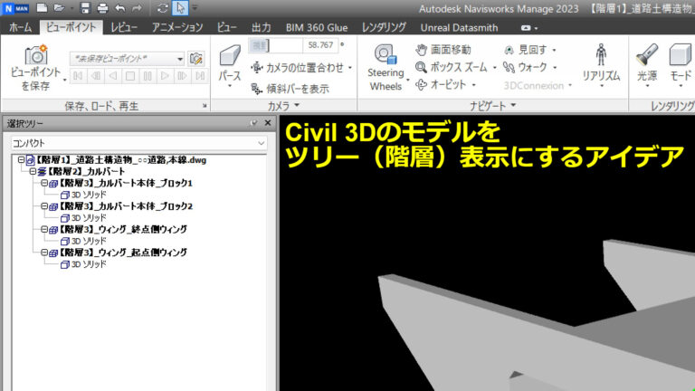Image resolution: width=695 pixels, height=391 pixels.
Task: Collapse the カルバート本体_ブロック1 node
Action: tap(44, 183)
